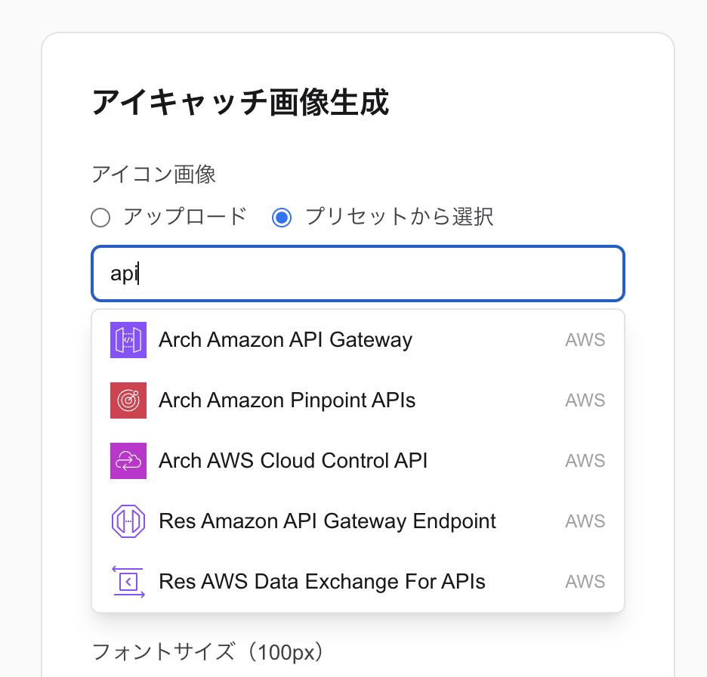This screenshot has width=707, height=677.
Task: Pick Res AWS Data Exchange For APIs entry
Action: point(358,582)
